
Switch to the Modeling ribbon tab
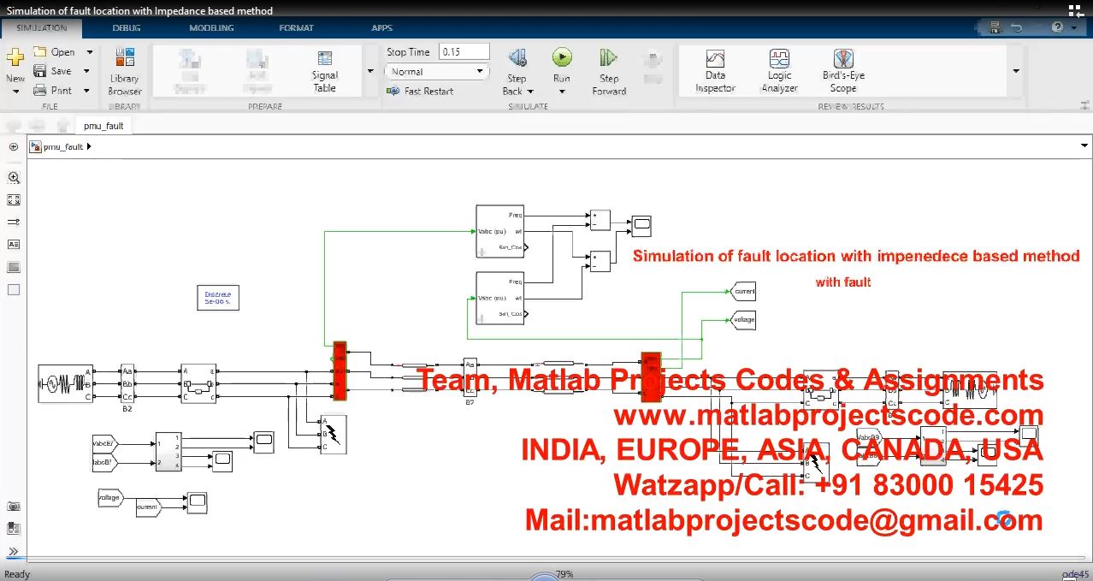pos(211,28)
